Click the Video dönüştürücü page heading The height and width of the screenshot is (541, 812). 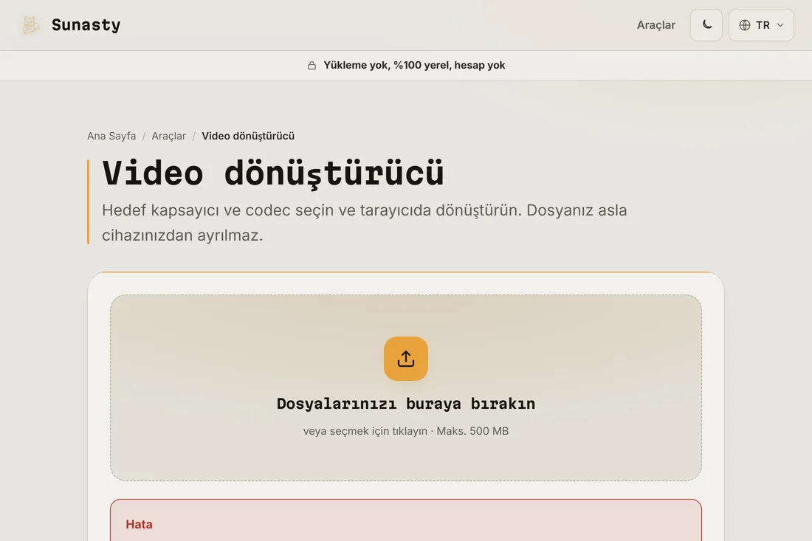[273, 173]
